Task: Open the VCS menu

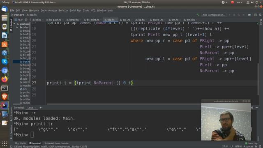Action: 93,10
